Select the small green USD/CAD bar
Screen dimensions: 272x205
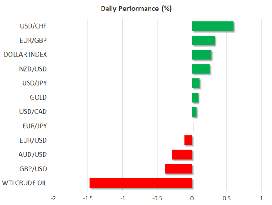coord(194,112)
